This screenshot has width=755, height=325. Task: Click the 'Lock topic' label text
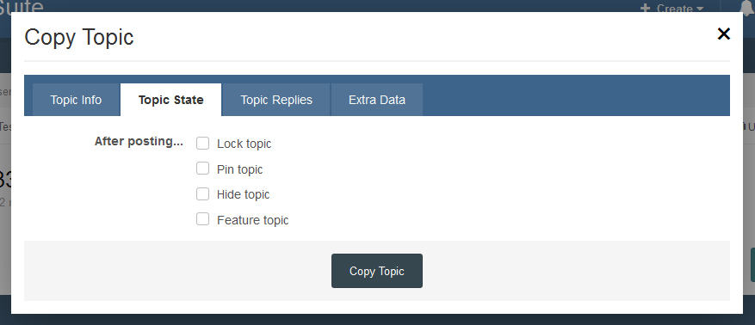pyautogui.click(x=244, y=144)
